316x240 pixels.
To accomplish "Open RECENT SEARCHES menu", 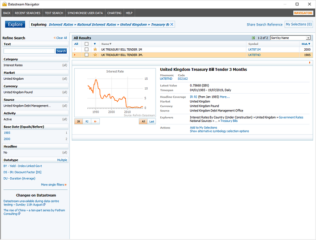I will pos(28,13).
